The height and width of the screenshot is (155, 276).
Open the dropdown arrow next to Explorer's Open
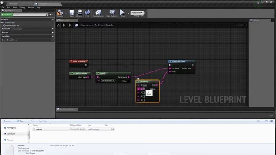26,121
